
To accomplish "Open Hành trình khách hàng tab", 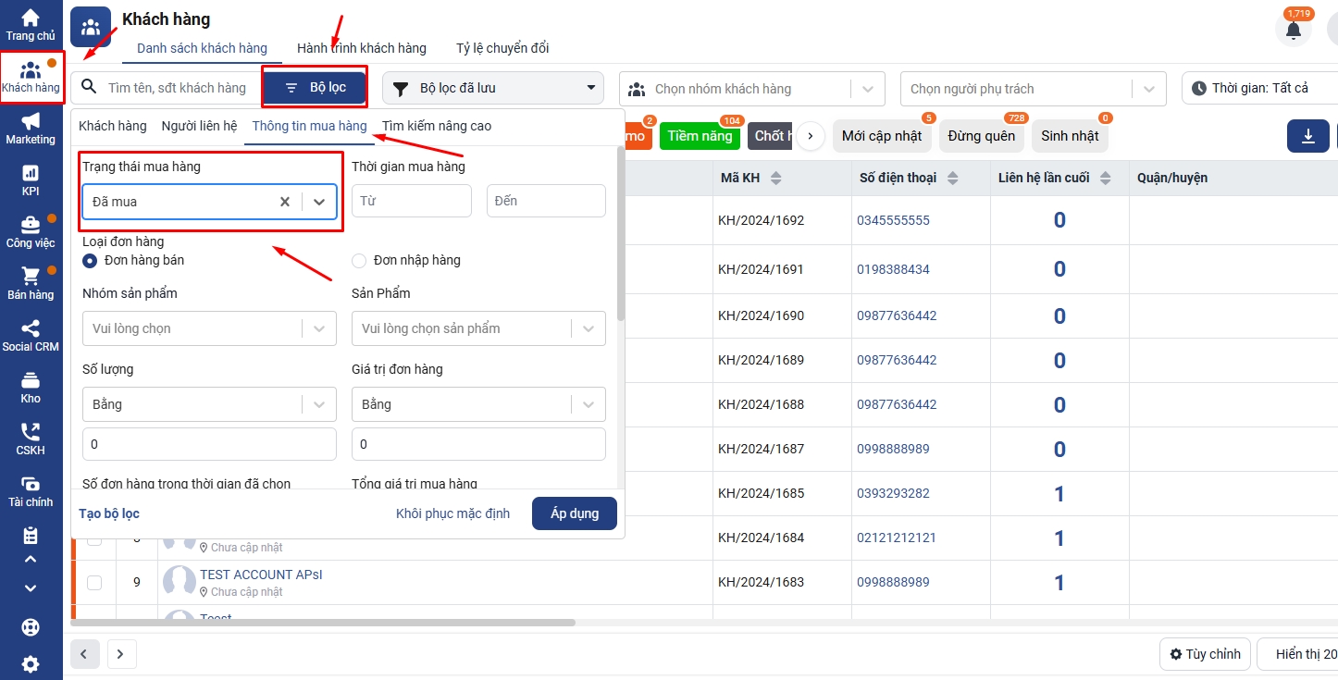I will pyautogui.click(x=361, y=48).
